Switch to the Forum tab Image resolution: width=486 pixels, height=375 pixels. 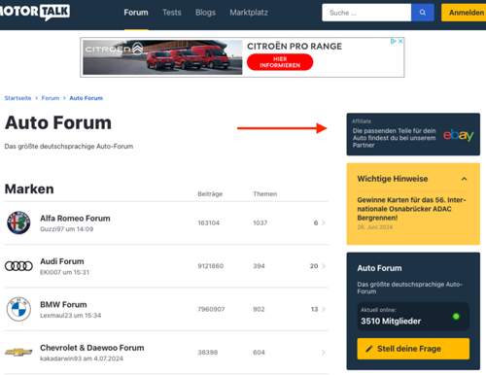(x=136, y=13)
